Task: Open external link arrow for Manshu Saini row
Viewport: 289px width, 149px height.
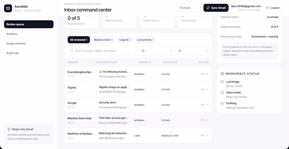Action: [x=208, y=120]
